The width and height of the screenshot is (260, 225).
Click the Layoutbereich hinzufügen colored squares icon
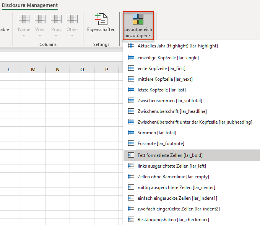tap(138, 19)
